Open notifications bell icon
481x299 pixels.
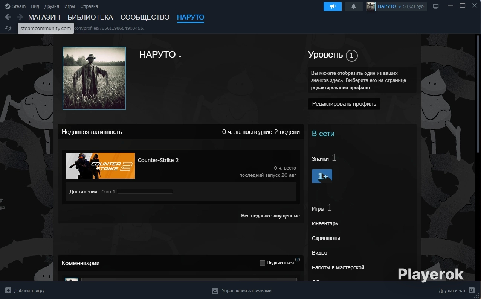point(354,6)
